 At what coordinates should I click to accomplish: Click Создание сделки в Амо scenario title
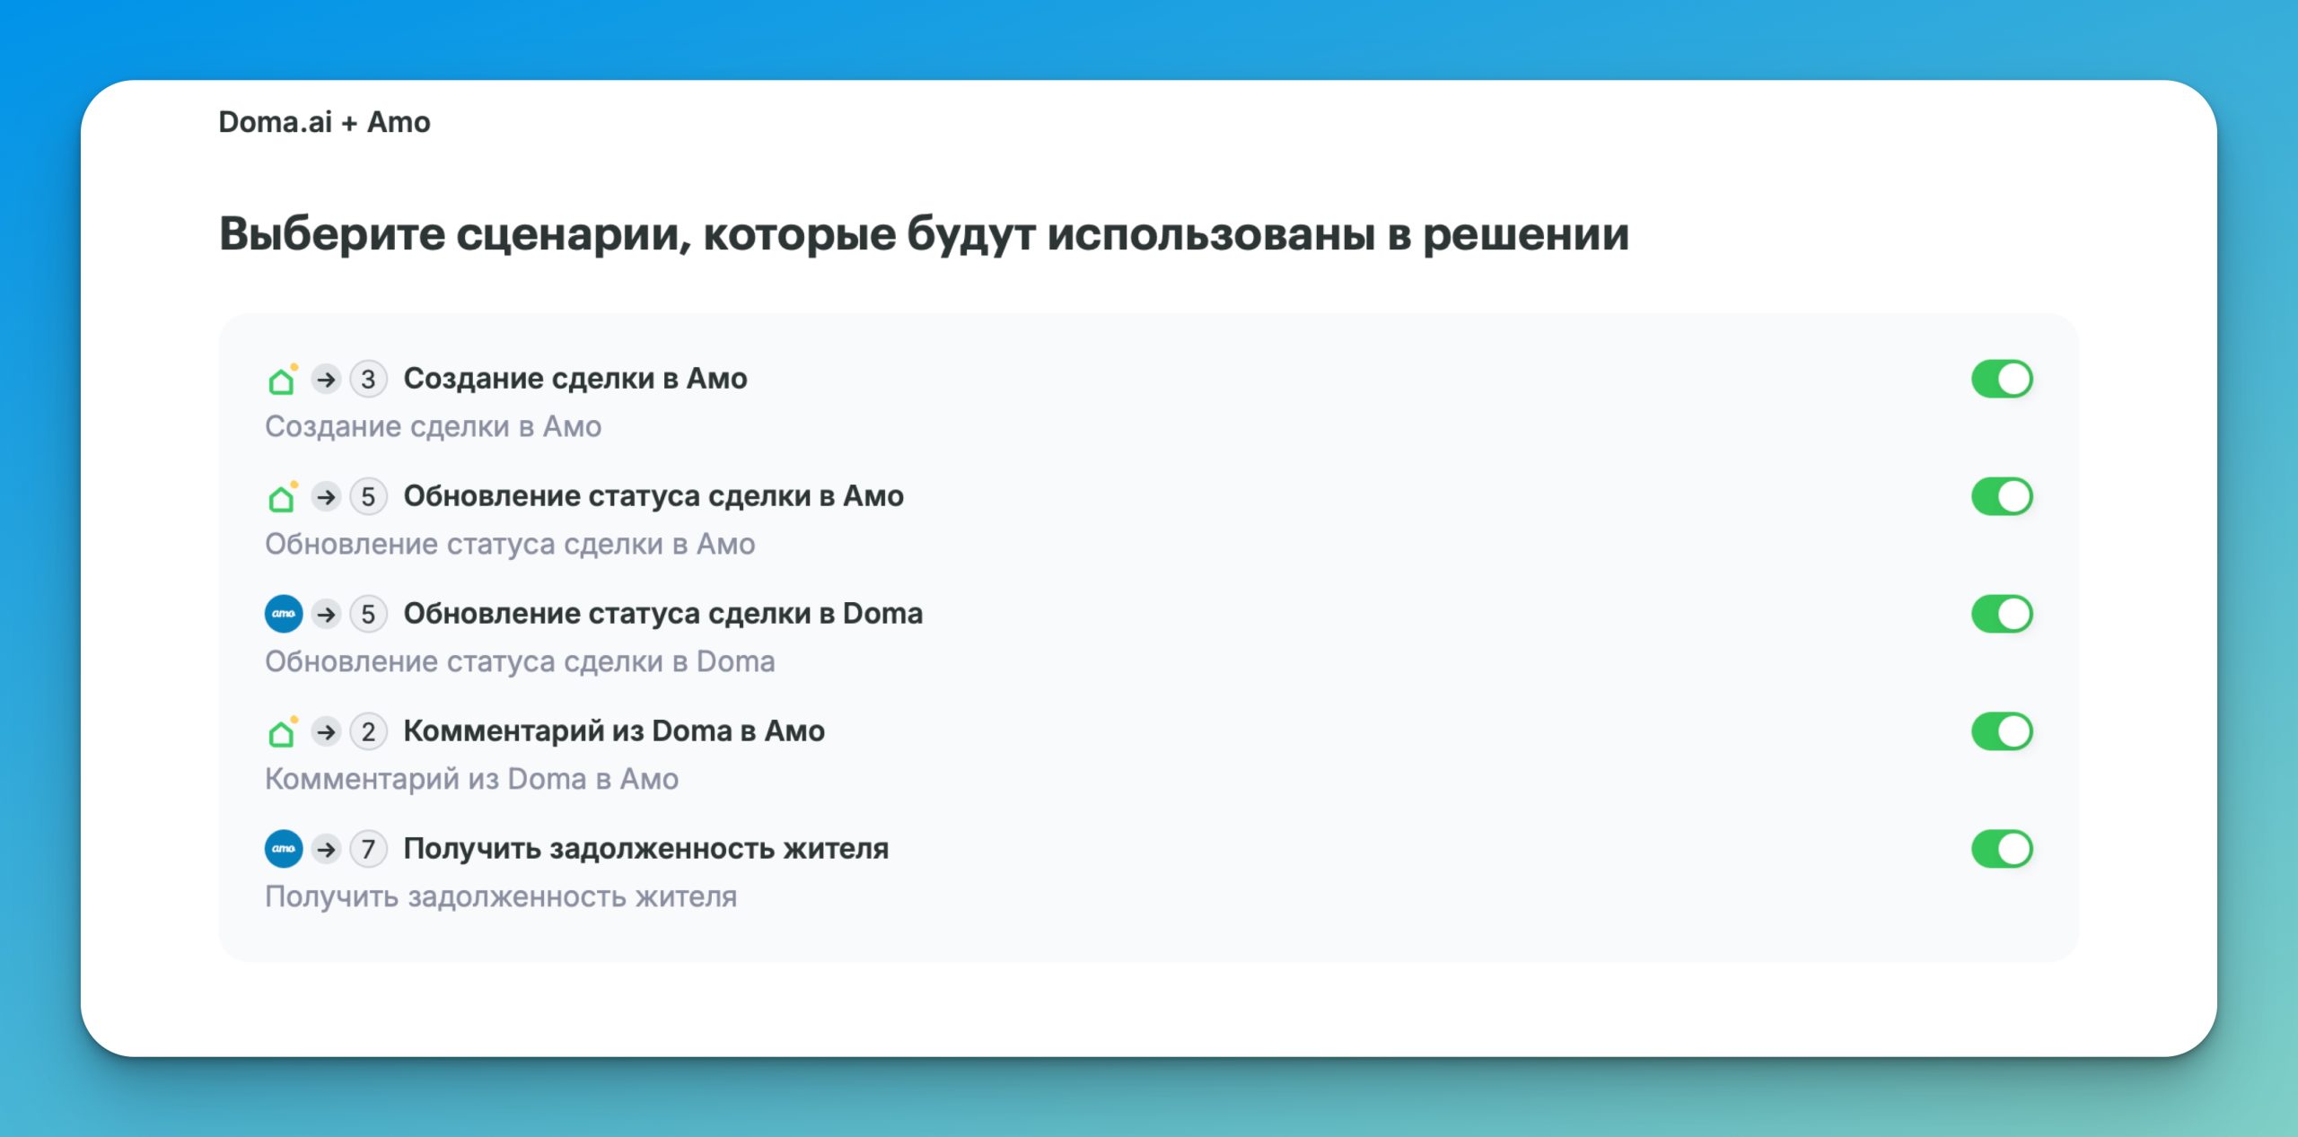click(574, 379)
